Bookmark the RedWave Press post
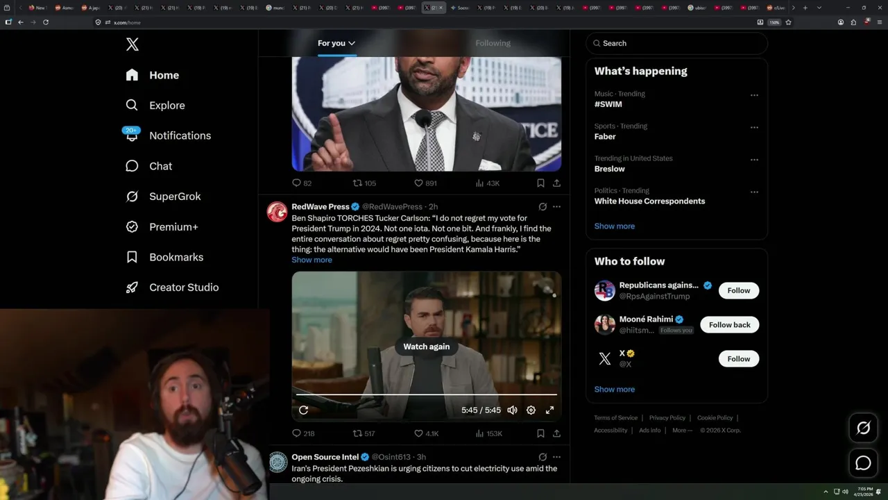The image size is (888, 500). click(540, 433)
